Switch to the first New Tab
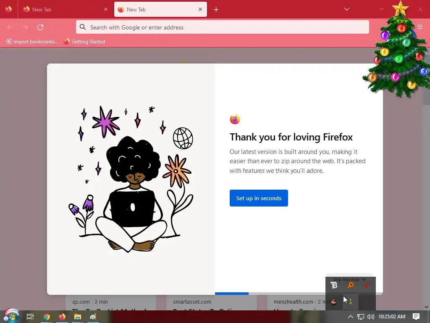This screenshot has width=430, height=323. [x=65, y=9]
